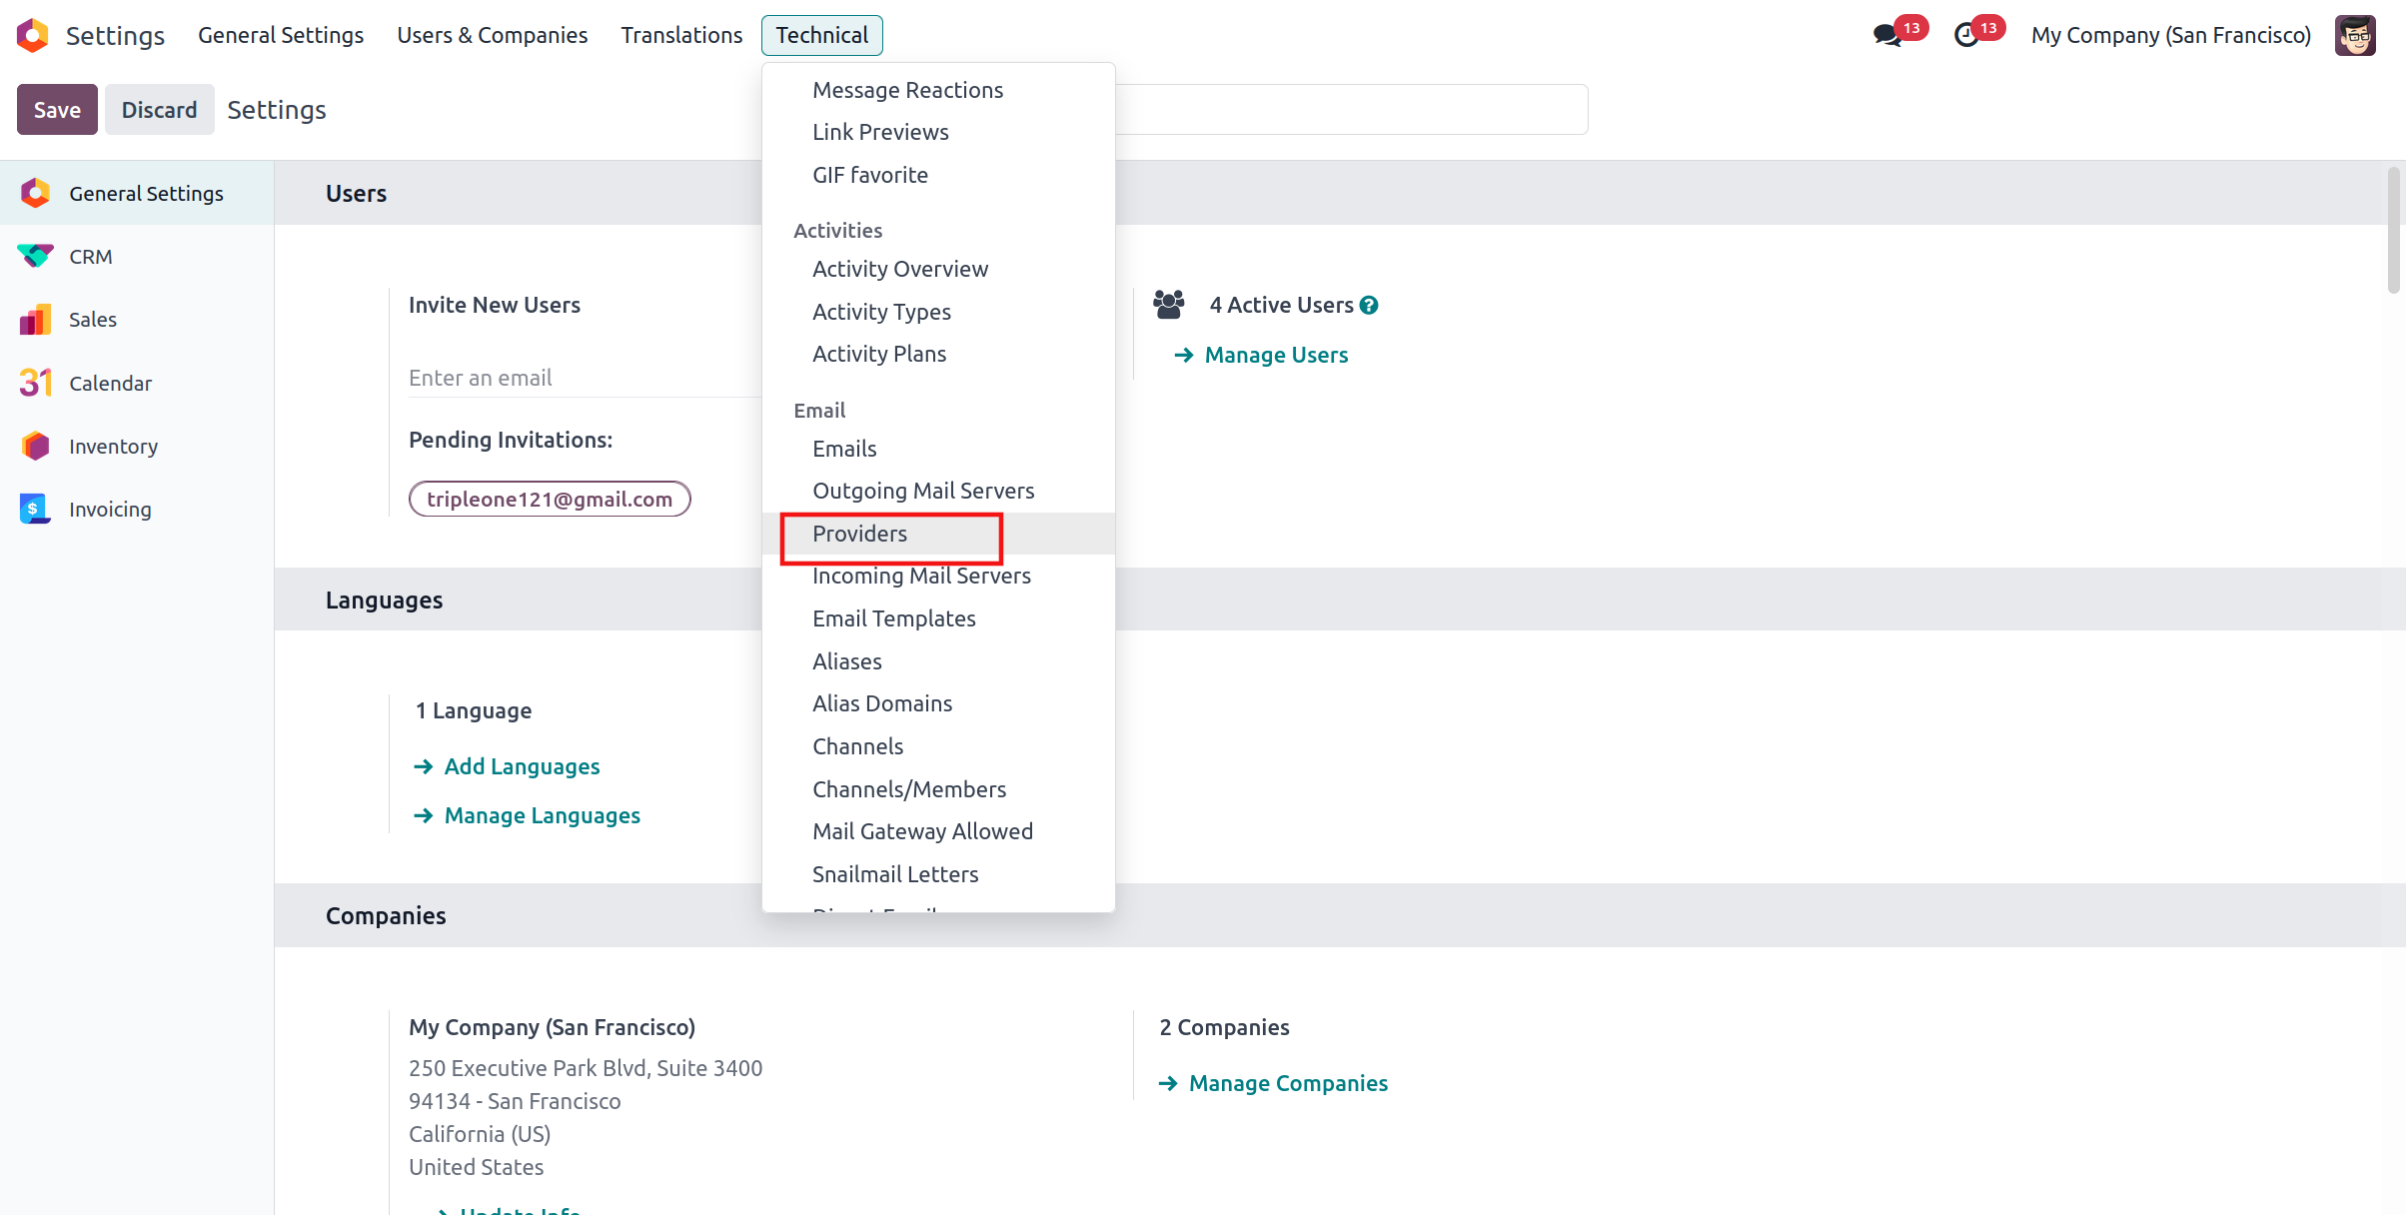
Task: Click the Add Languages link
Action: coord(521,766)
